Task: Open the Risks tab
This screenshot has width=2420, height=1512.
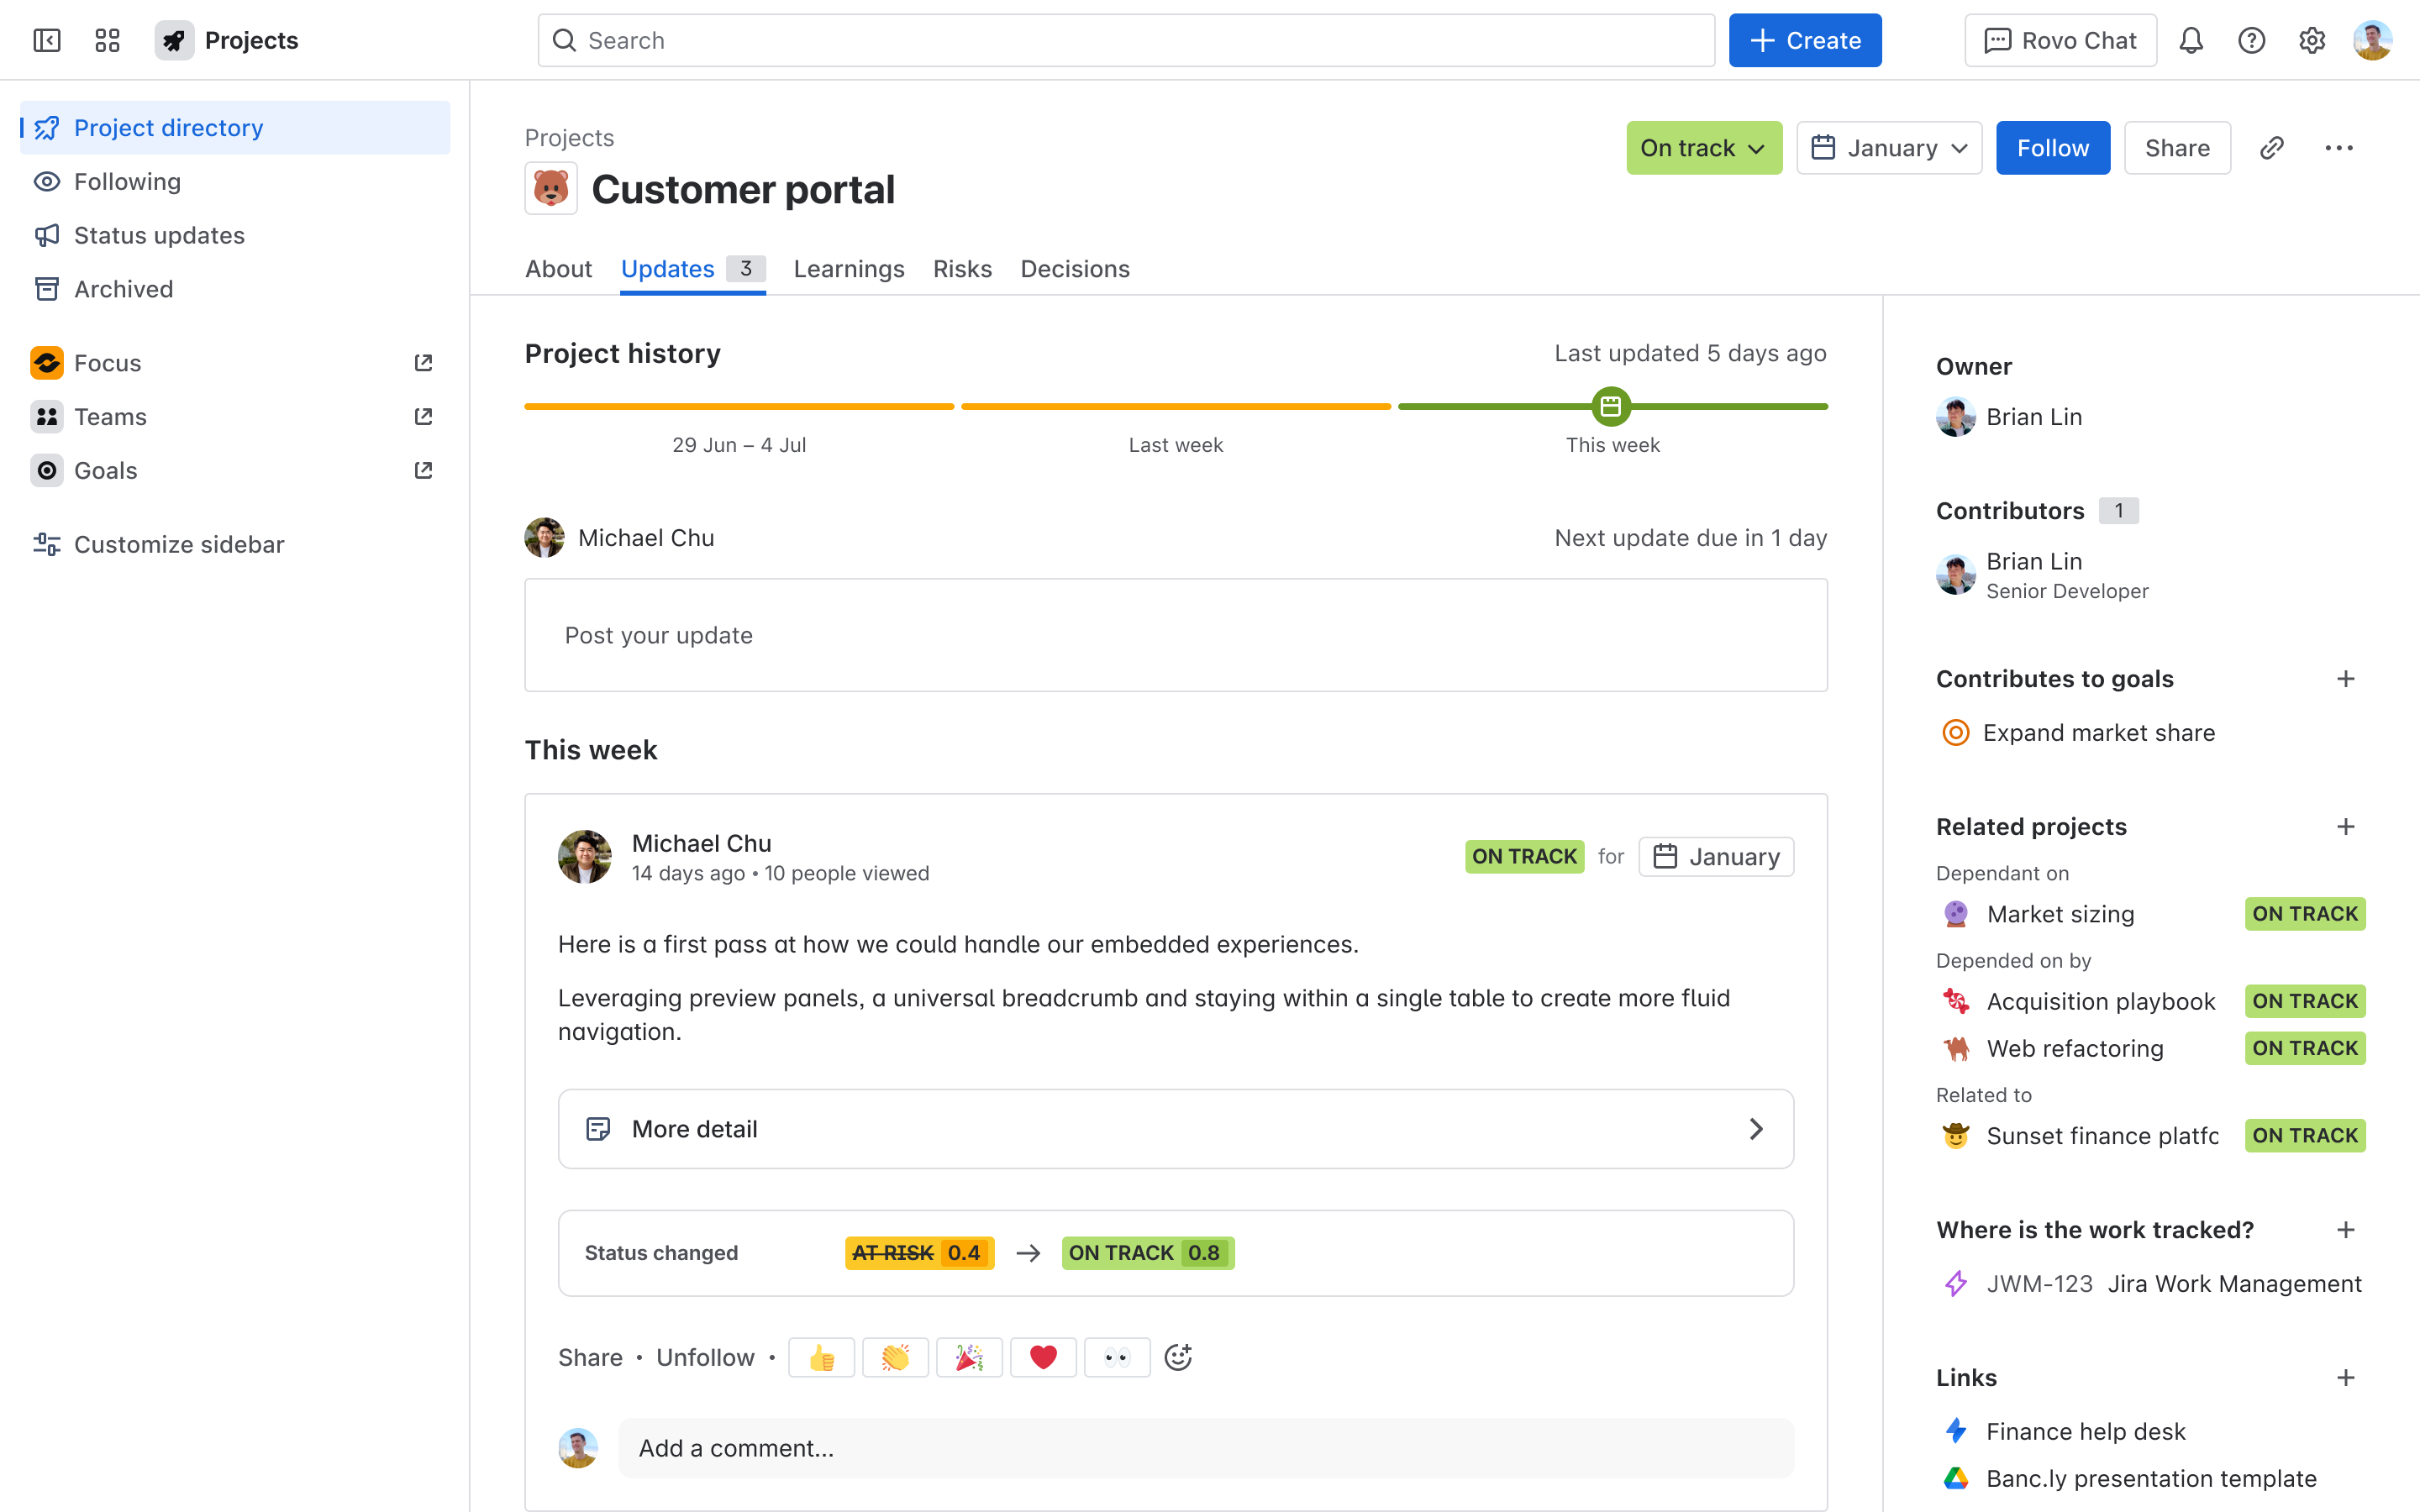Action: (x=962, y=269)
